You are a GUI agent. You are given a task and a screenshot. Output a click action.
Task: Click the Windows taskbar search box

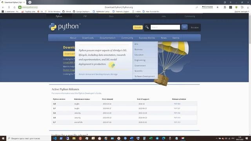click(x=29, y=138)
